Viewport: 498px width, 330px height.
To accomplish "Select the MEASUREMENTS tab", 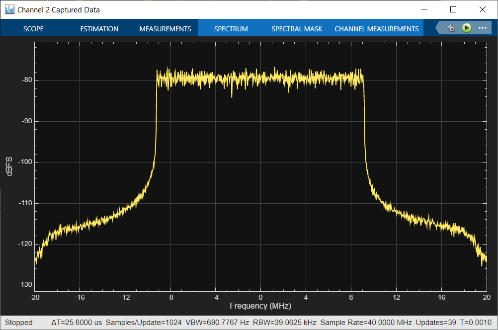I will [165, 29].
